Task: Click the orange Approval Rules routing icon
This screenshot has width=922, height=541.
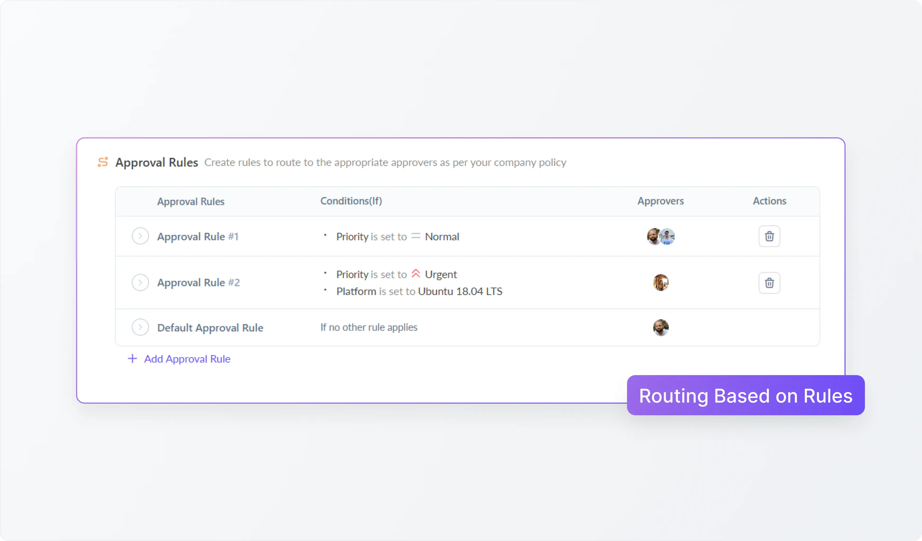Action: tap(103, 162)
